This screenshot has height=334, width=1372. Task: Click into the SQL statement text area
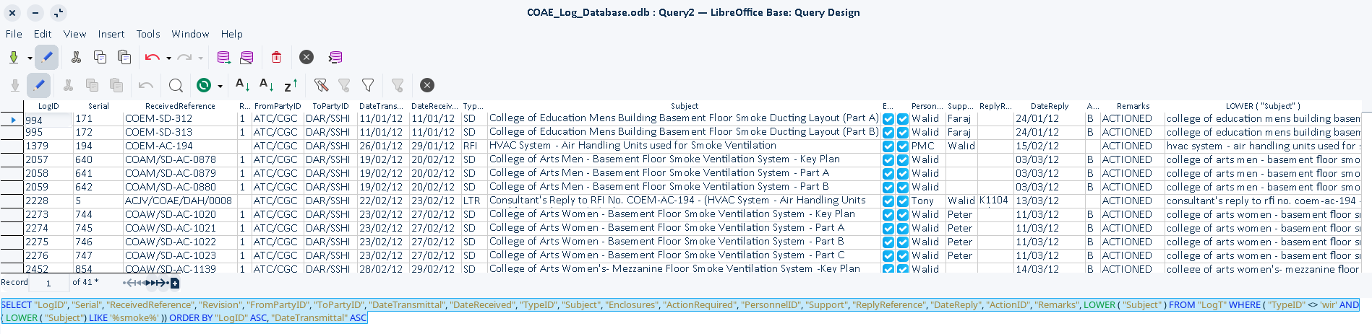(679, 312)
